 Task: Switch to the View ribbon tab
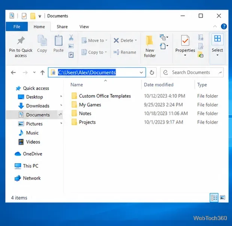point(84,27)
